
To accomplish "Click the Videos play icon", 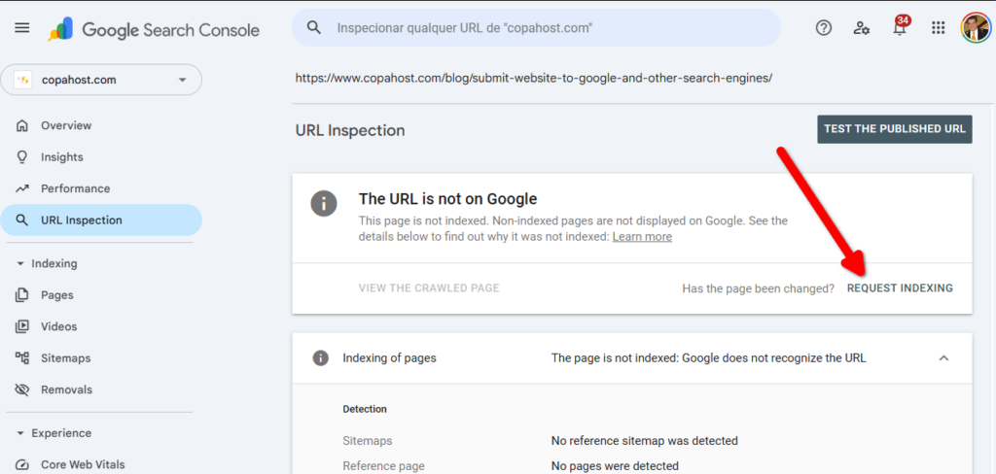I will [x=22, y=326].
